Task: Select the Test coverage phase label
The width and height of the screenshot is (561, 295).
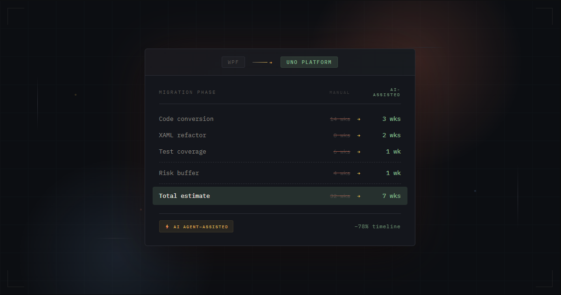Action: click(182, 152)
